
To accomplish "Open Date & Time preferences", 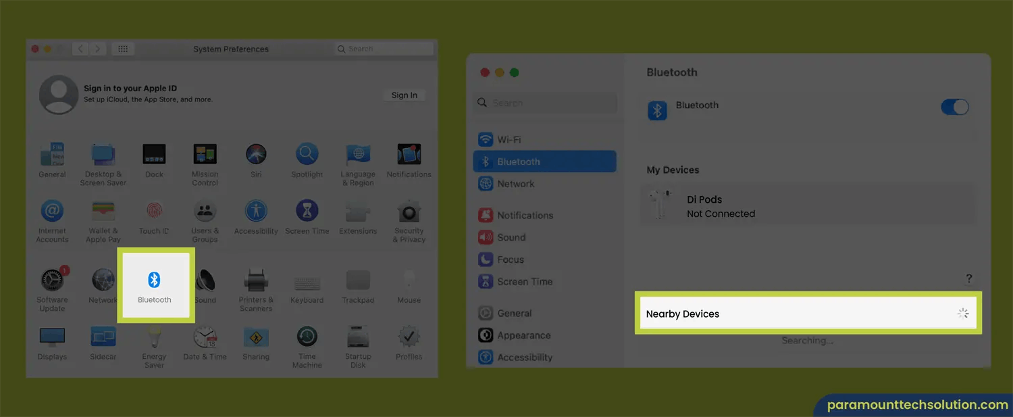I will coord(205,343).
